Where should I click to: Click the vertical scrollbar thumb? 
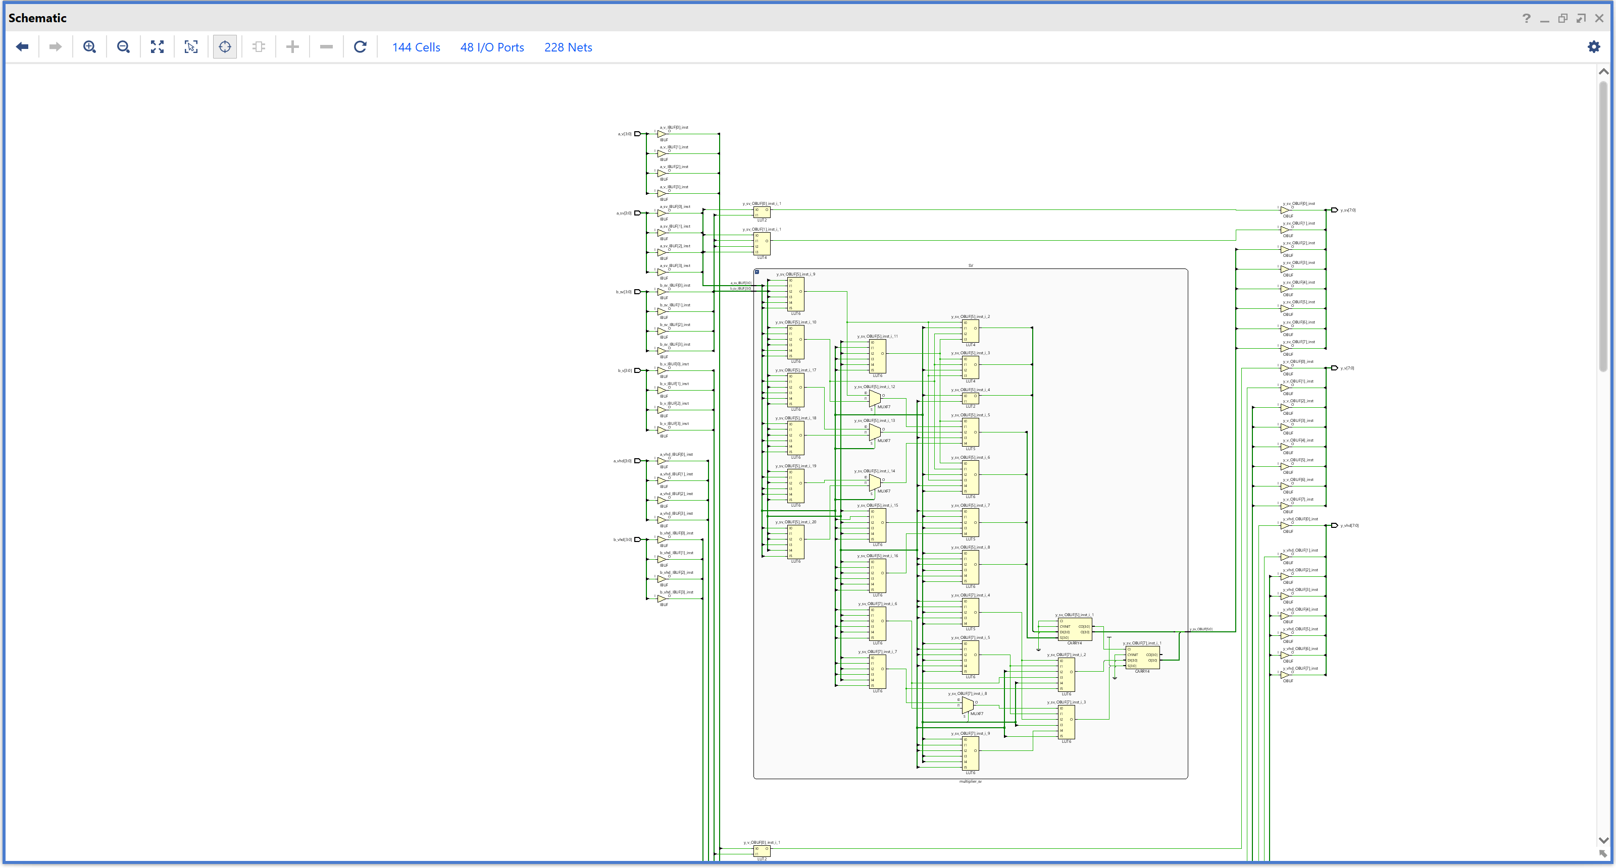pyautogui.click(x=1603, y=226)
